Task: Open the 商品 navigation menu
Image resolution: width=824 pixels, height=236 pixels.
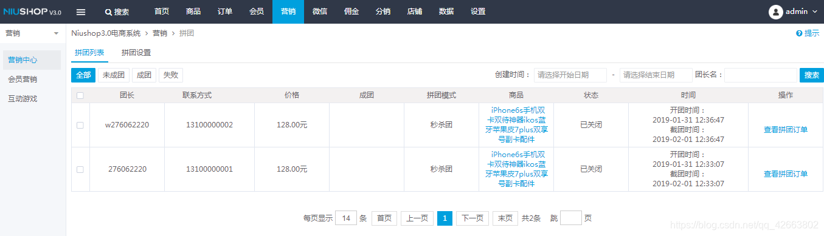Action: (193, 12)
